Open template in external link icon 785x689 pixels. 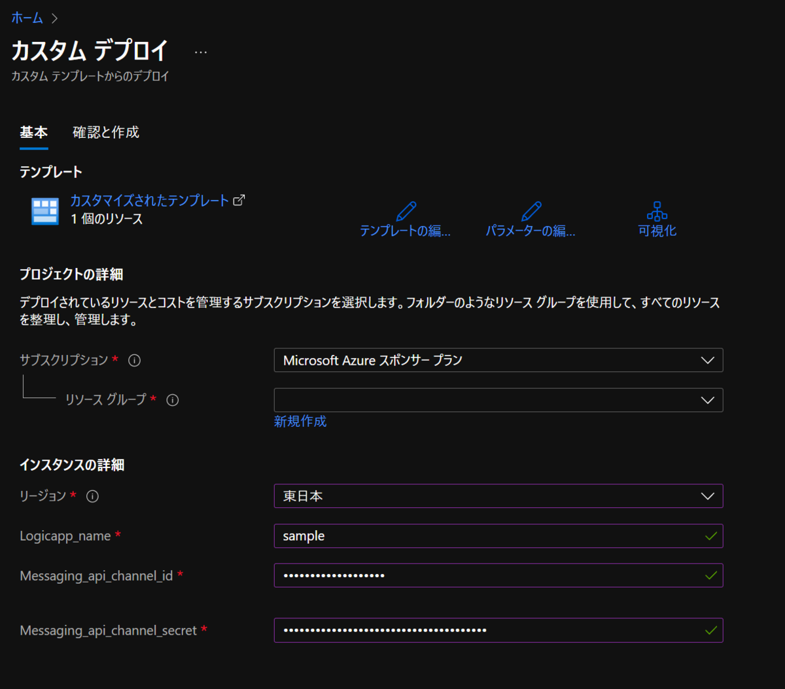click(x=240, y=199)
